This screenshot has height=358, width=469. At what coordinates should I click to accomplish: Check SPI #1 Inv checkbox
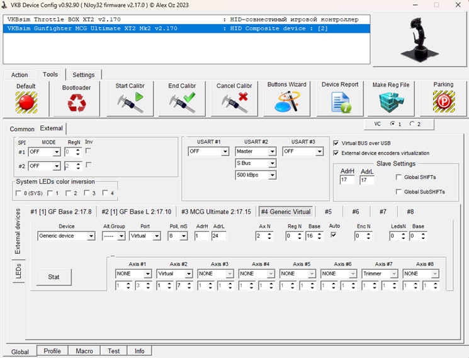(88, 151)
